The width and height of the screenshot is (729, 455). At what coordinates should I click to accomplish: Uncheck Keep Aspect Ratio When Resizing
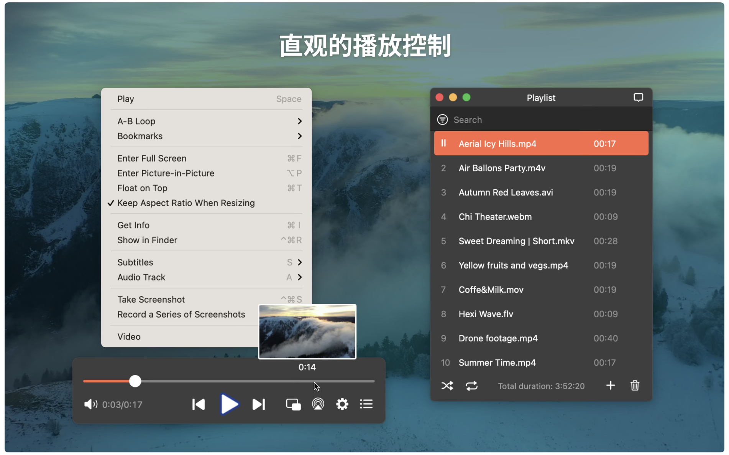point(186,203)
